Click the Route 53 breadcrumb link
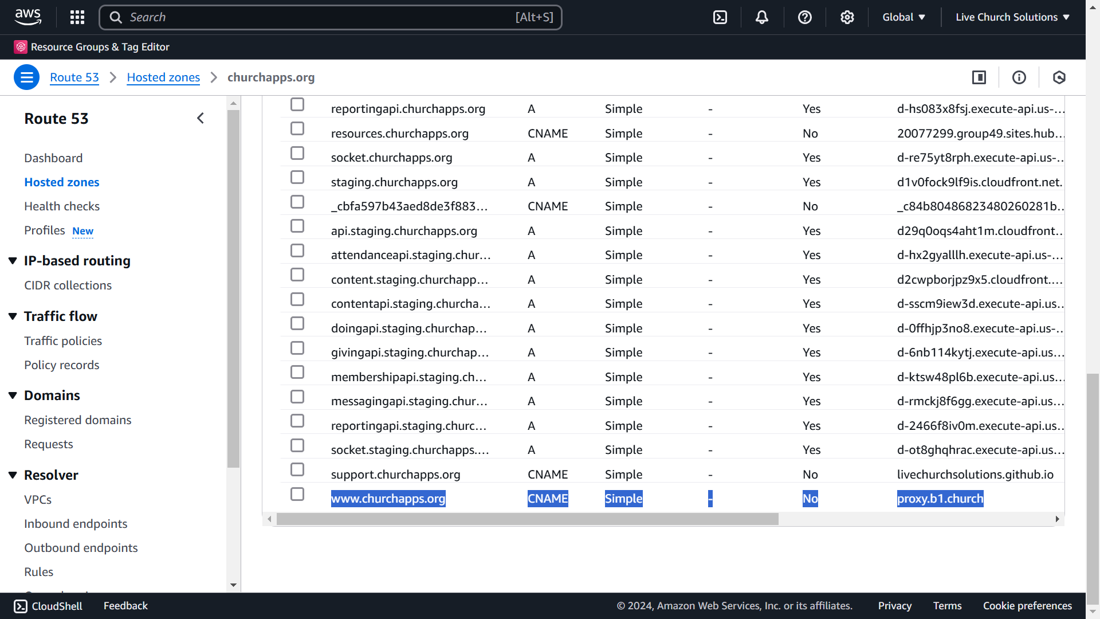The width and height of the screenshot is (1100, 619). [x=74, y=77]
